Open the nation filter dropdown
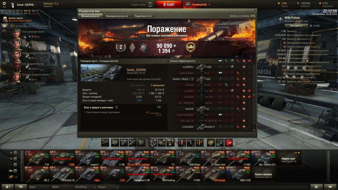 pyautogui.click(x=13, y=153)
